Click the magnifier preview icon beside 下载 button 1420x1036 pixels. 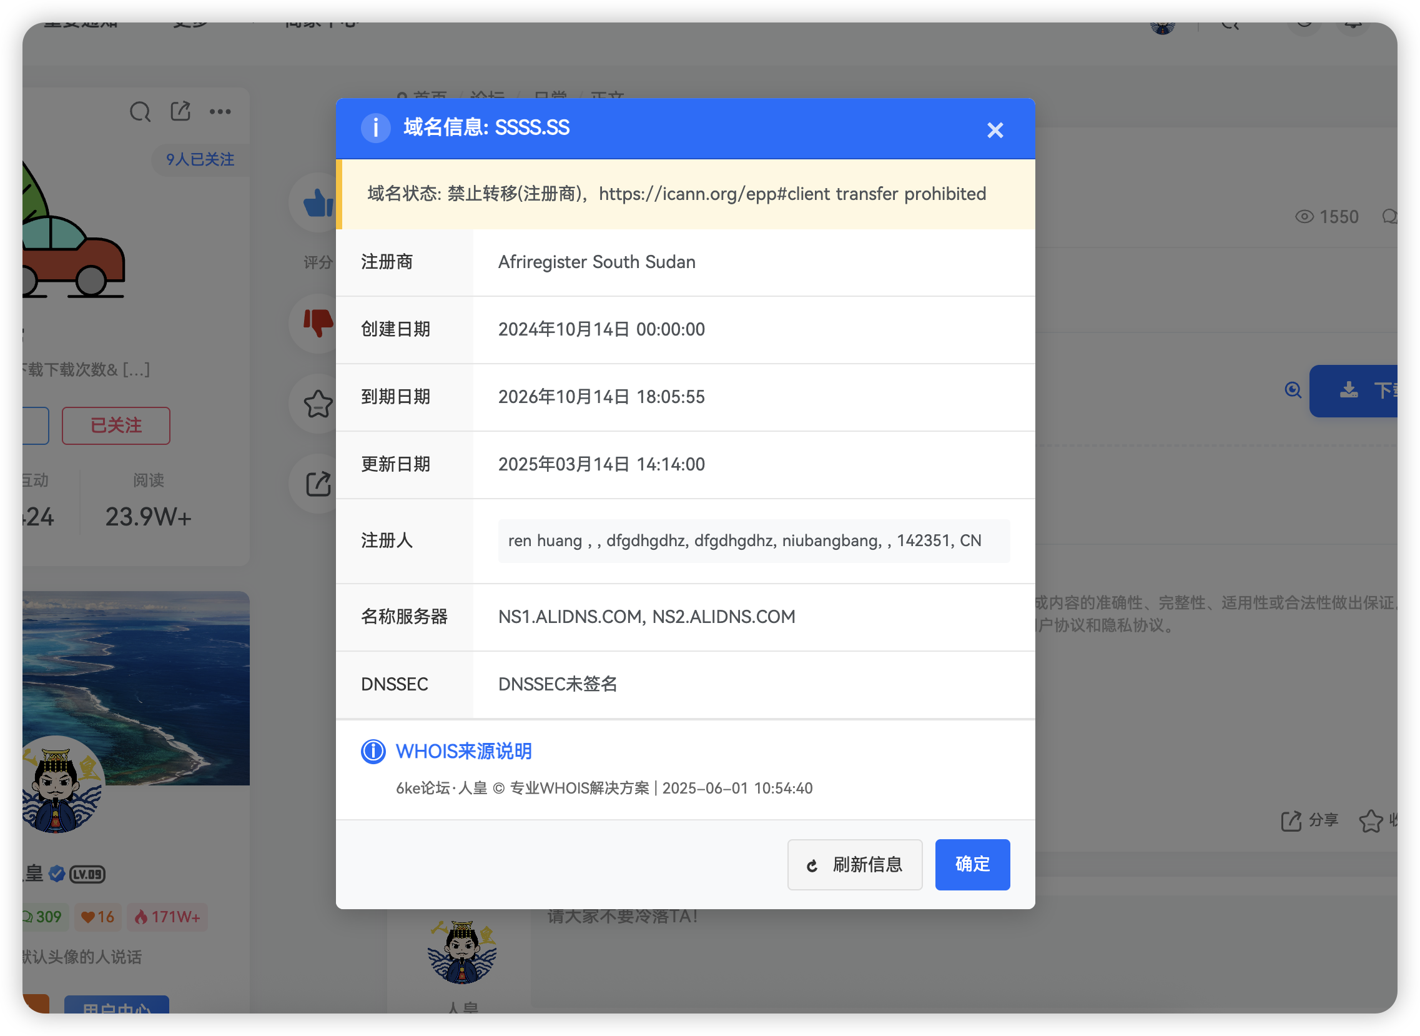pyautogui.click(x=1292, y=391)
